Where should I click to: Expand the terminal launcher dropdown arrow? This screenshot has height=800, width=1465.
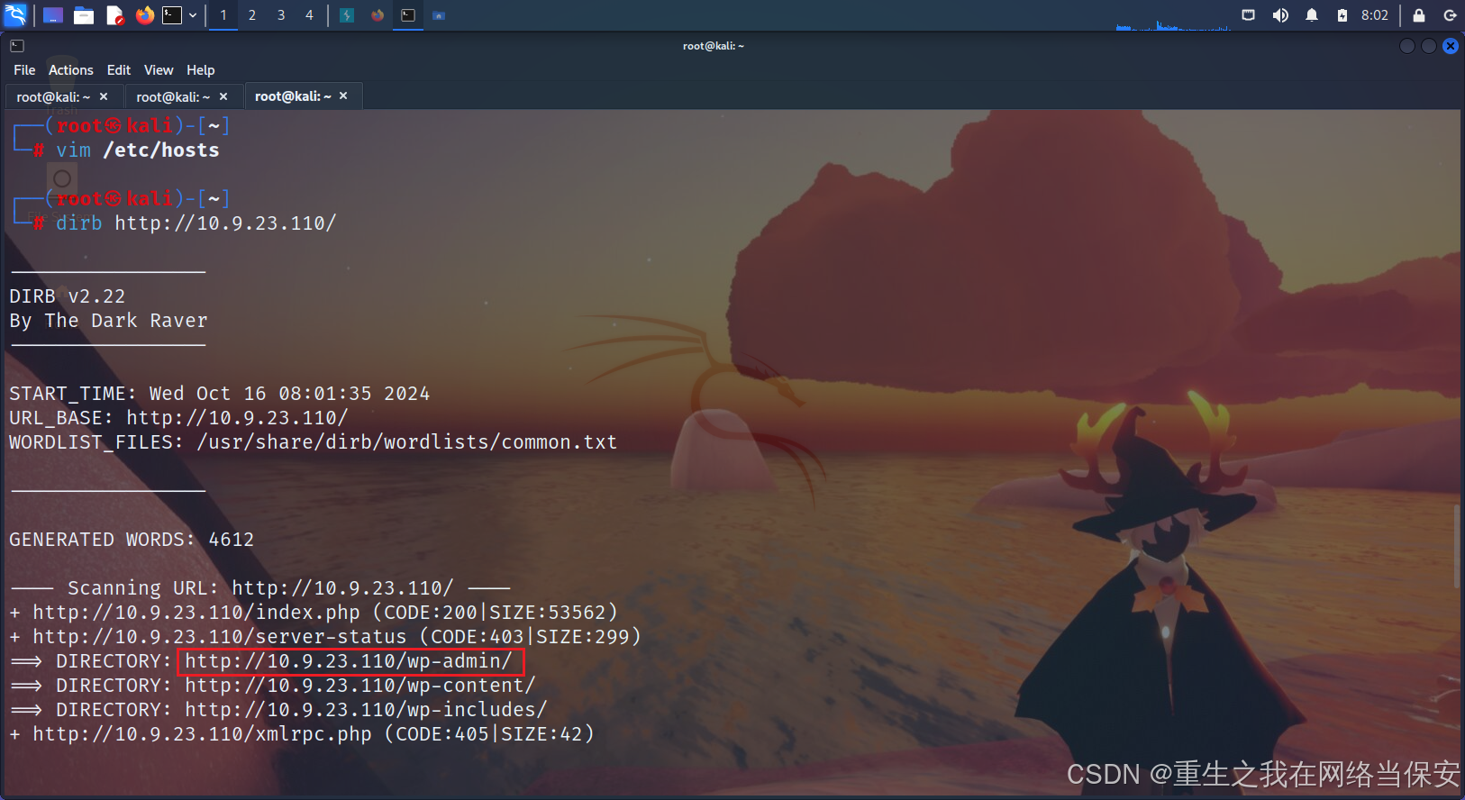pos(193,15)
